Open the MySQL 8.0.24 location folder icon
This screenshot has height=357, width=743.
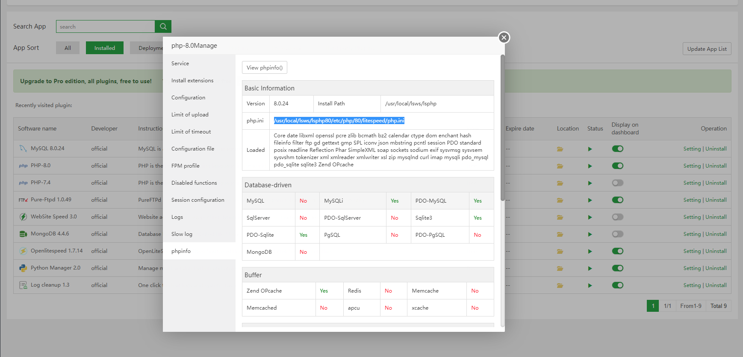point(560,149)
